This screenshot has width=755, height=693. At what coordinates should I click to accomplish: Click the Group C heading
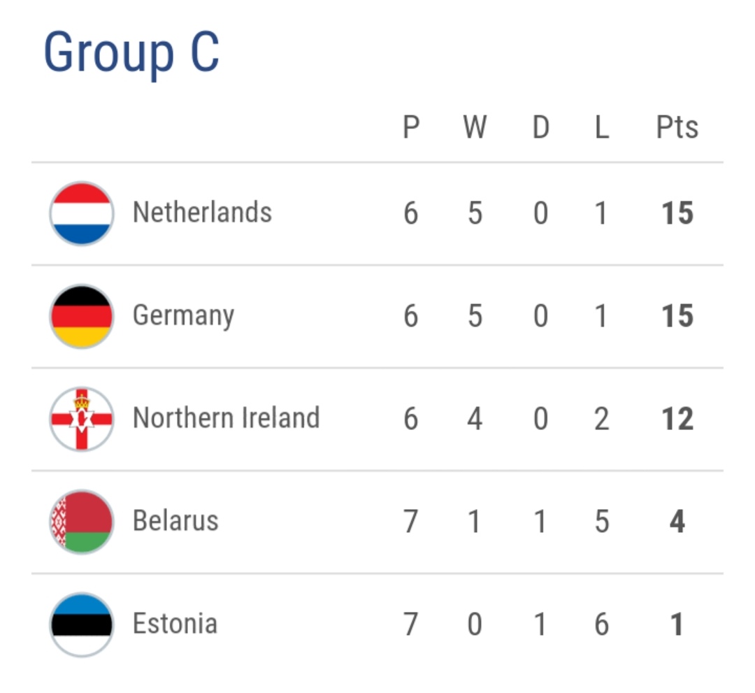pyautogui.click(x=131, y=53)
